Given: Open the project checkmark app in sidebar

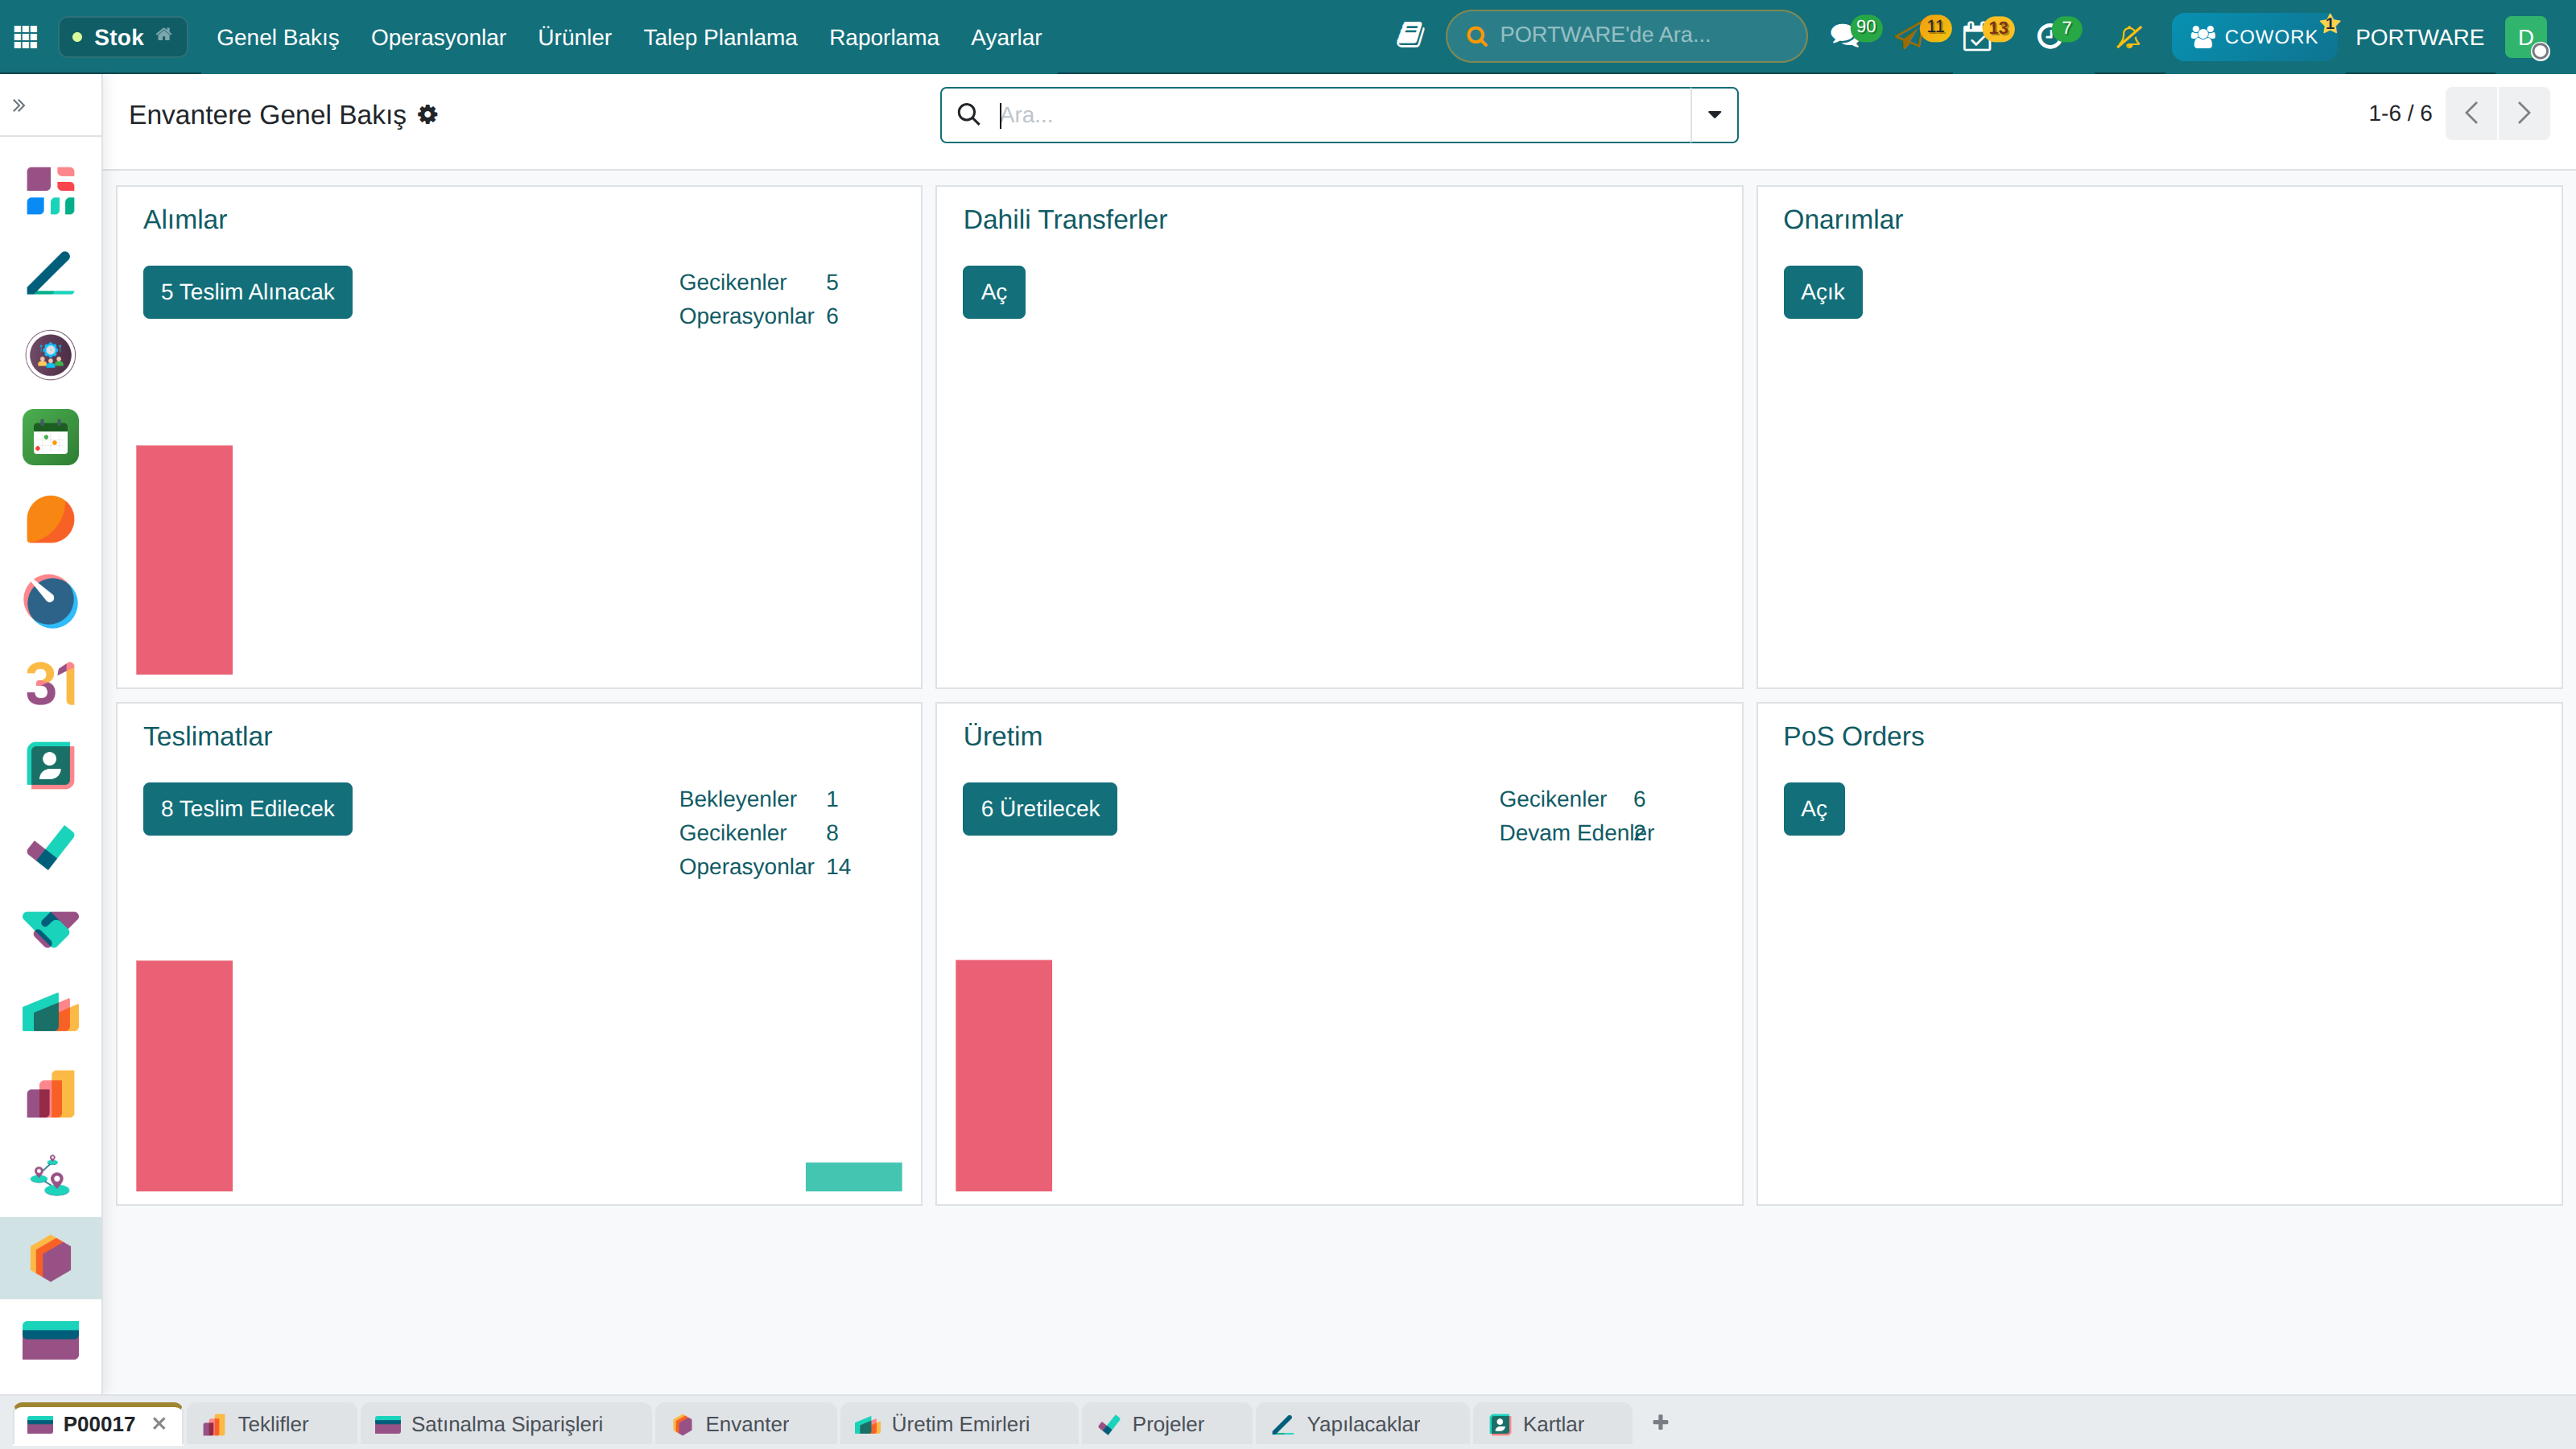Looking at the screenshot, I should tap(50, 848).
